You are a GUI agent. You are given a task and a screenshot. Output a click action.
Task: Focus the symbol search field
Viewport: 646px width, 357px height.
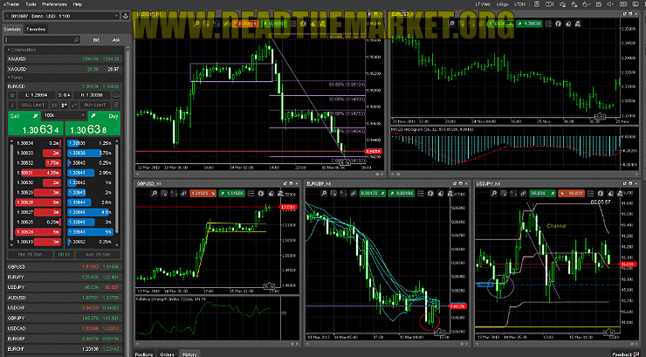[42, 40]
